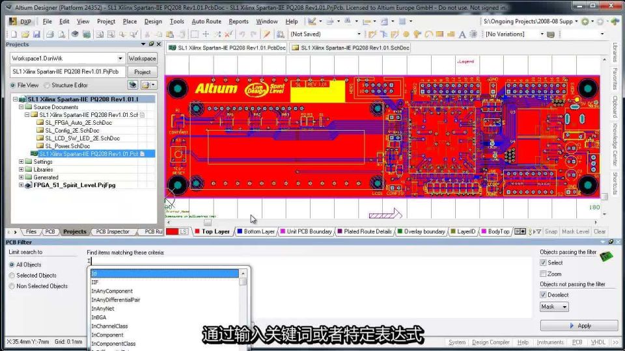Image resolution: width=625 pixels, height=351 pixels.
Task: Click the green navigate Back icon
Action: pos(585,21)
